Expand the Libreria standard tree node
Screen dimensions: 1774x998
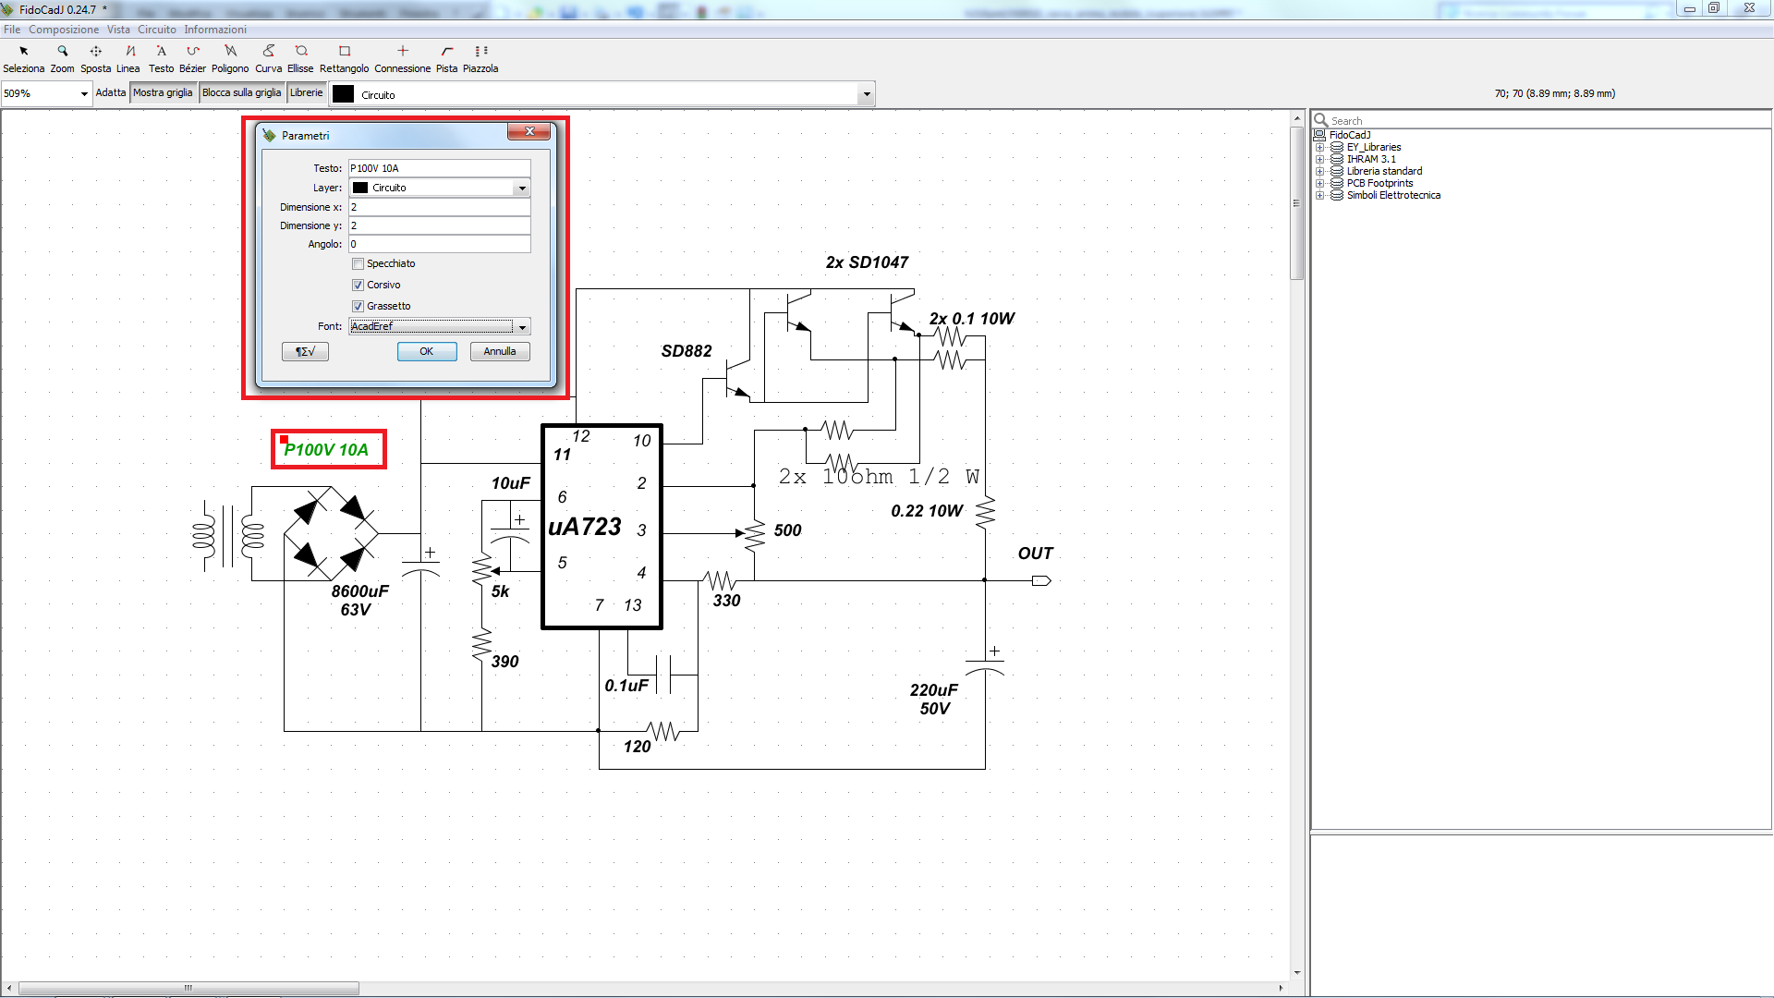[x=1319, y=172]
